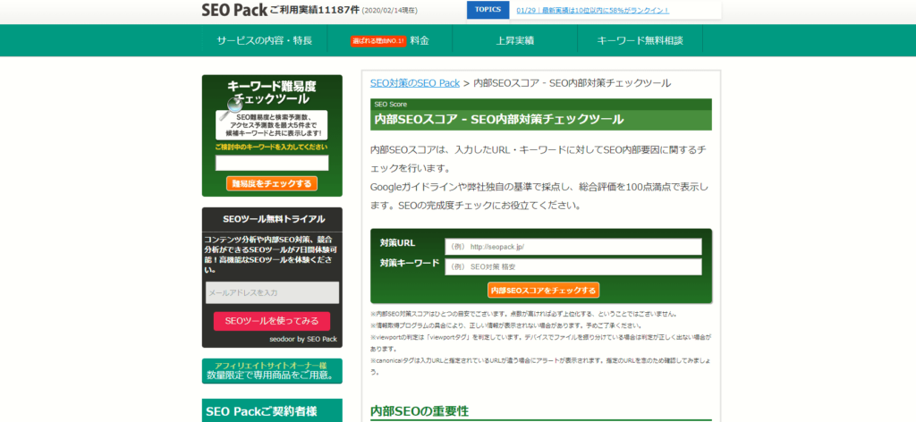Open the 料金 menu item
The height and width of the screenshot is (422, 916).
pyautogui.click(x=420, y=41)
